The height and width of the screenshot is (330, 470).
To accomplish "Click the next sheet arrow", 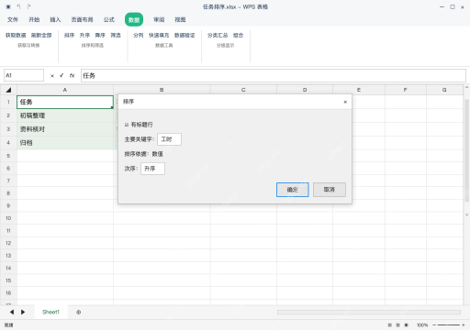I will [x=23, y=312].
